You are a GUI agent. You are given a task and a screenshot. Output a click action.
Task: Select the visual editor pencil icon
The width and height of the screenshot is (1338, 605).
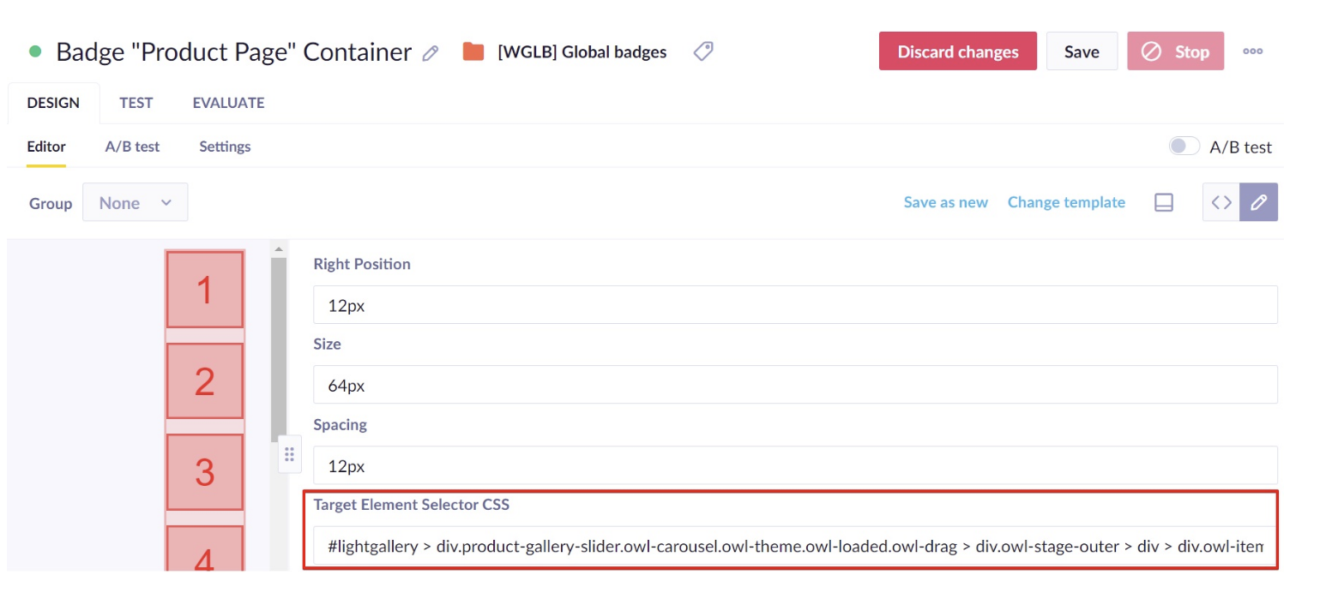click(1259, 201)
